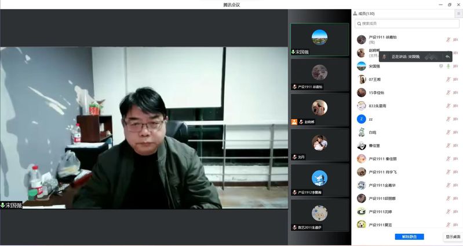The width and height of the screenshot is (463, 246).
Task: Select the 产设1912李鹏瀚 video thumbnail
Action: coord(319,180)
